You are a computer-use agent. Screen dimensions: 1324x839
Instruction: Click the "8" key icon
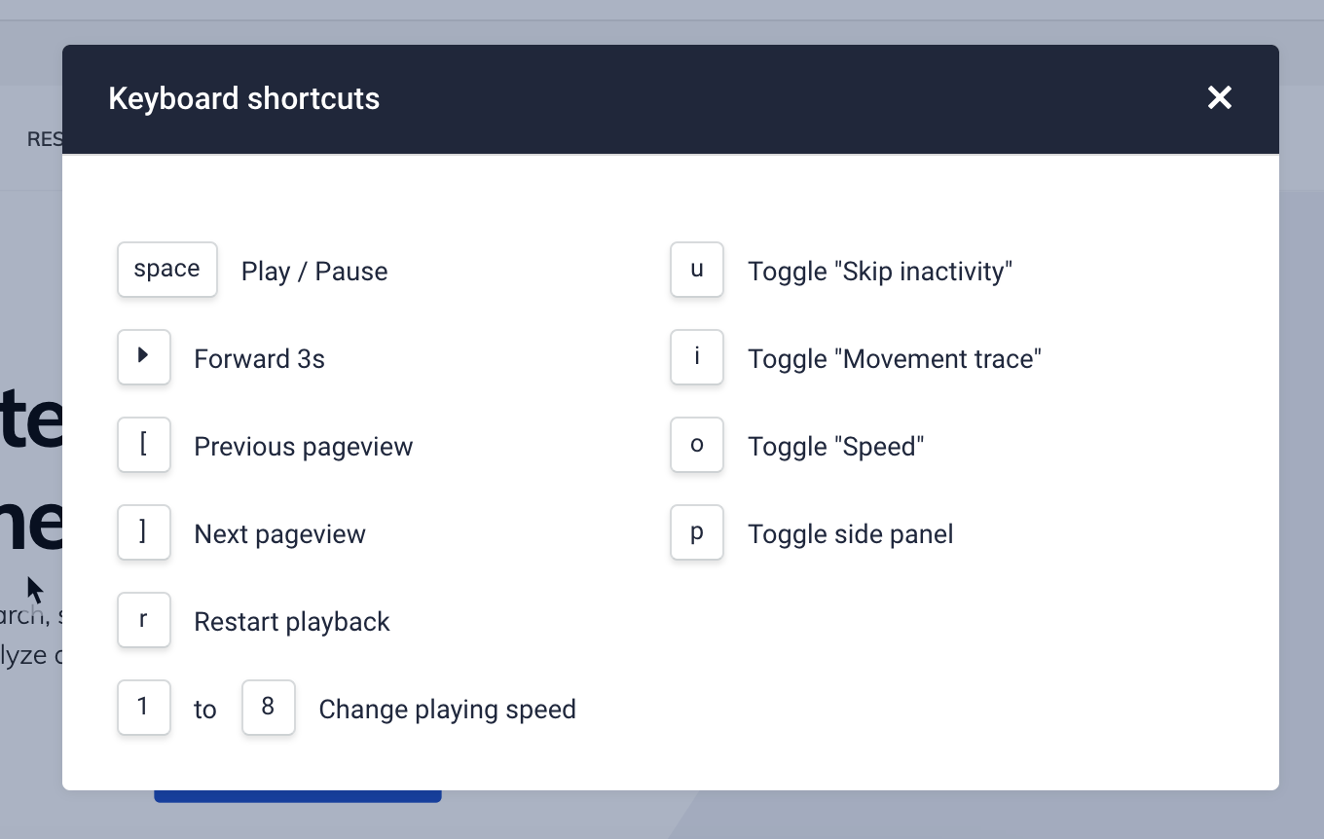[x=268, y=708]
